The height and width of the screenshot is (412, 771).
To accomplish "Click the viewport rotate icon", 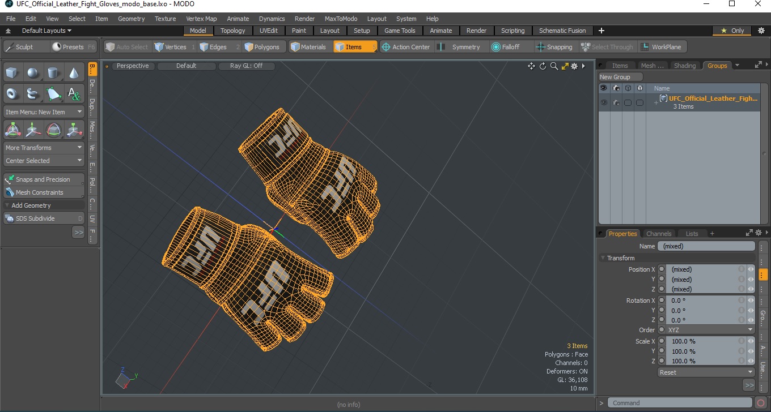I will (x=543, y=66).
